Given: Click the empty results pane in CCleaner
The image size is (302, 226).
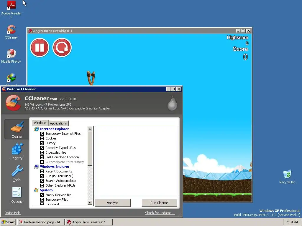Looking at the screenshot, I should [x=136, y=161].
